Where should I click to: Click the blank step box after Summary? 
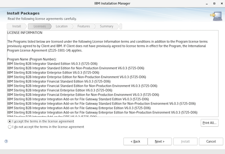[x=121, y=26]
